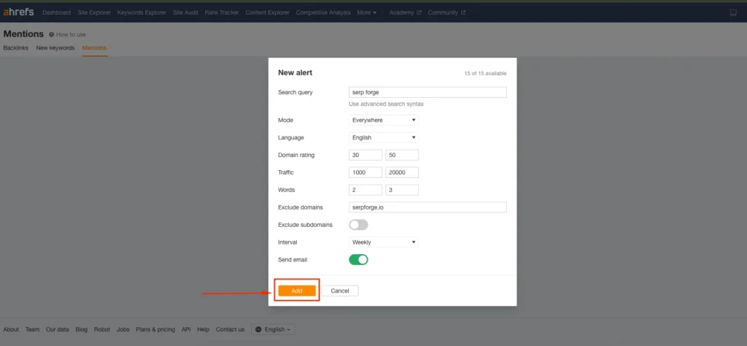Open Site Explorer from the top navigation

(x=94, y=12)
